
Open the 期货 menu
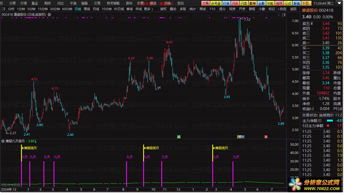pos(47,3)
